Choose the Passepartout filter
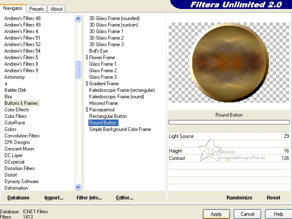The width and height of the screenshot is (292, 219). click(102, 110)
